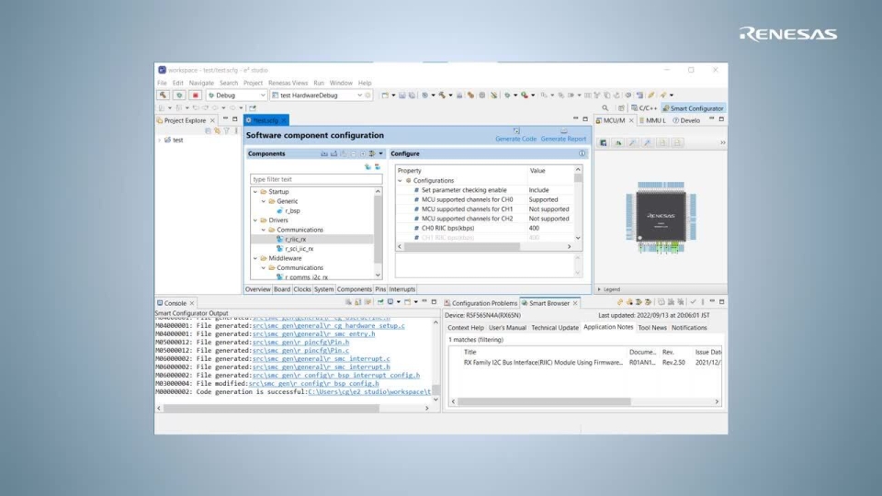Viewport: 882px width, 496px height.
Task: Click the Search magnifier icon in toolbar
Action: tap(605, 108)
